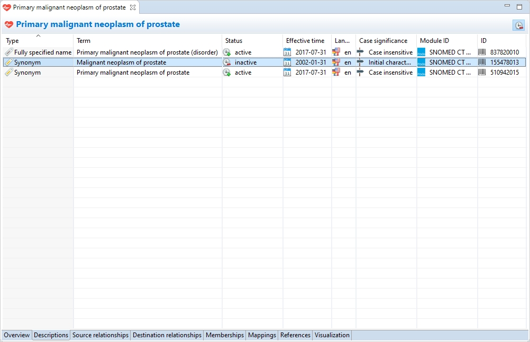Select the term Primary malignant neoplasm of prostate (disorder)
530x342 pixels.
[147, 52]
